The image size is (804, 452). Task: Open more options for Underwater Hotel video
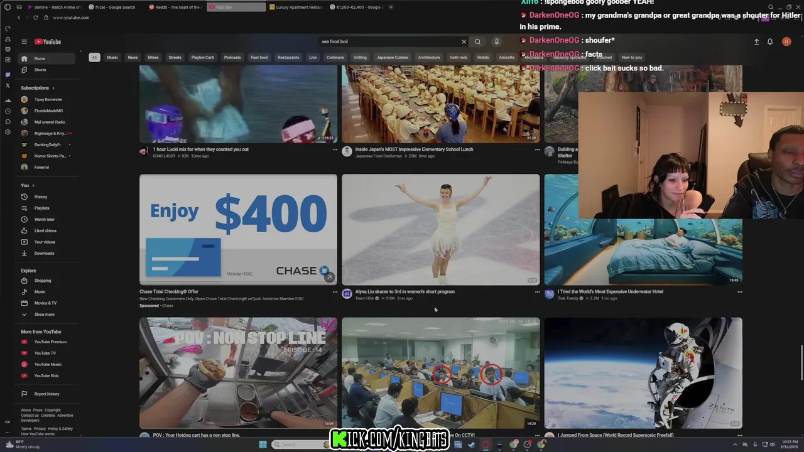tap(739, 292)
